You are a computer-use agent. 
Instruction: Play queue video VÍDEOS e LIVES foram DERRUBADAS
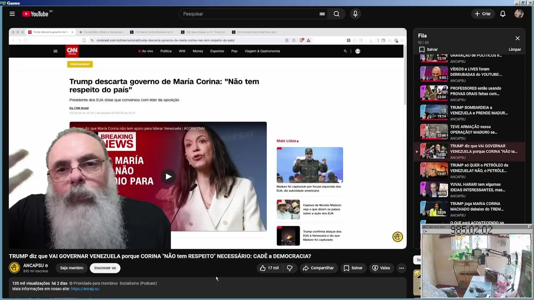coord(470,74)
